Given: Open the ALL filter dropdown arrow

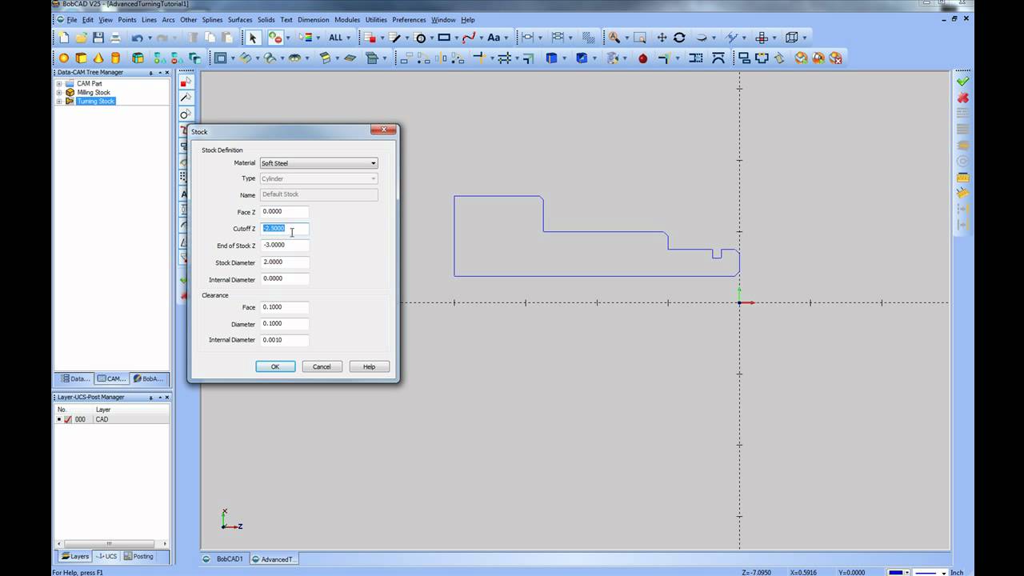Looking at the screenshot, I should point(350,38).
